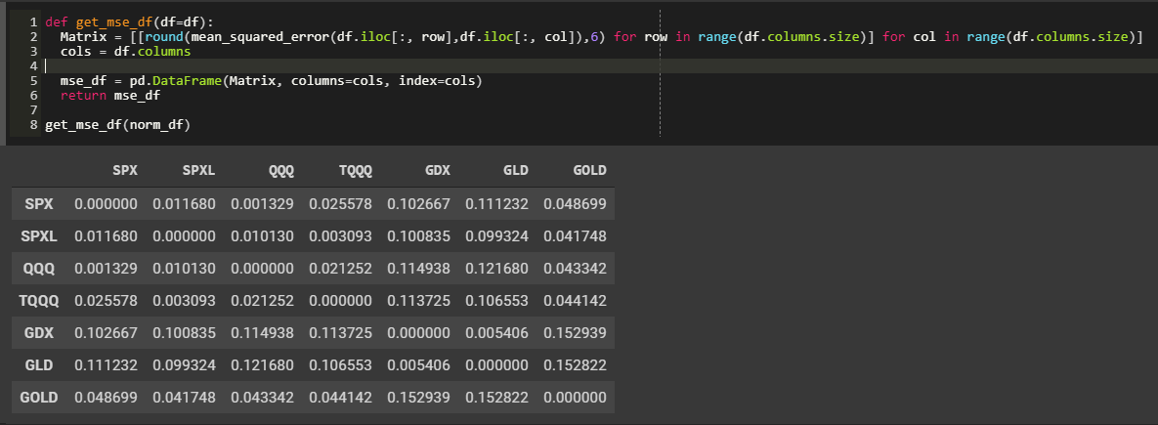Select 0.113725 in the TQQQ row

(419, 301)
